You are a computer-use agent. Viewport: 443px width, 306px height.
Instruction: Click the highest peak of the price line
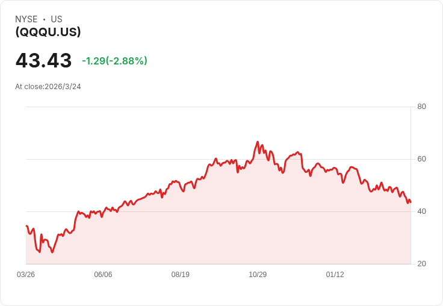click(258, 142)
